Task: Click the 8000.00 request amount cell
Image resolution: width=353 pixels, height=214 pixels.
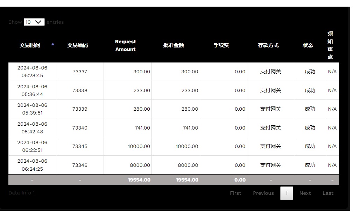Action: coord(140,165)
